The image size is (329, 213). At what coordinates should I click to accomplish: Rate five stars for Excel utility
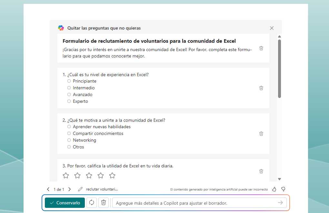(112, 175)
